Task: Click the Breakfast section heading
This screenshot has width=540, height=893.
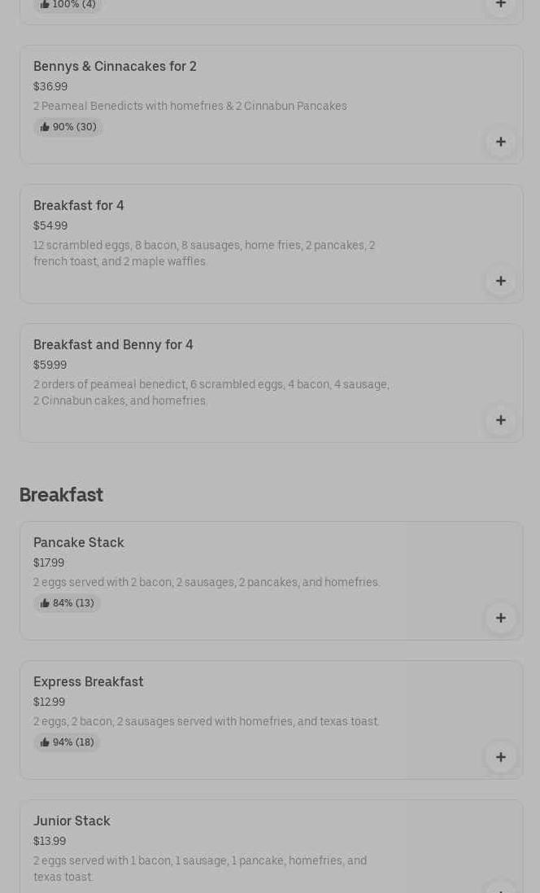Action: 61,495
